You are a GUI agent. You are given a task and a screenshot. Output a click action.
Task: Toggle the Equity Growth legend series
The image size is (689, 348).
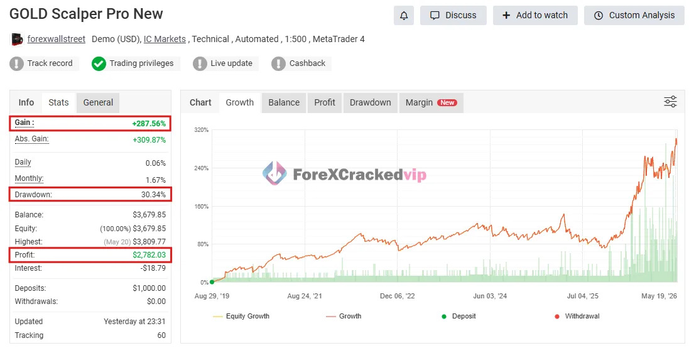pos(241,317)
